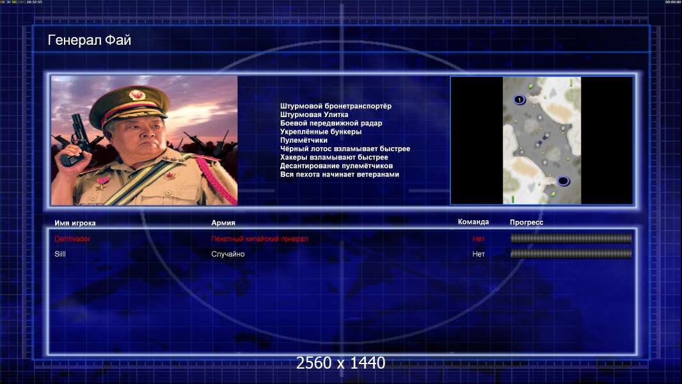
Task: Click 'Чёрный лотос взламывает быстрее' line
Action: pos(345,148)
